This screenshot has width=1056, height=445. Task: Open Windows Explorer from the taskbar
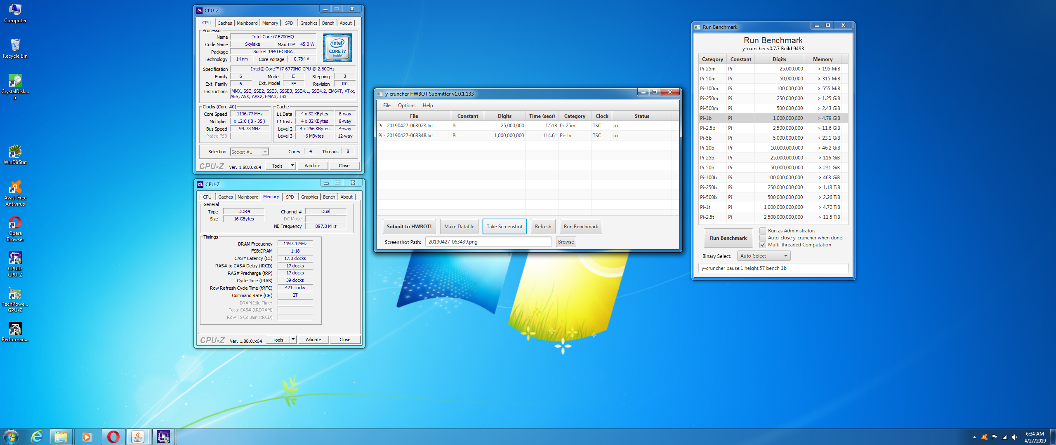click(x=61, y=437)
